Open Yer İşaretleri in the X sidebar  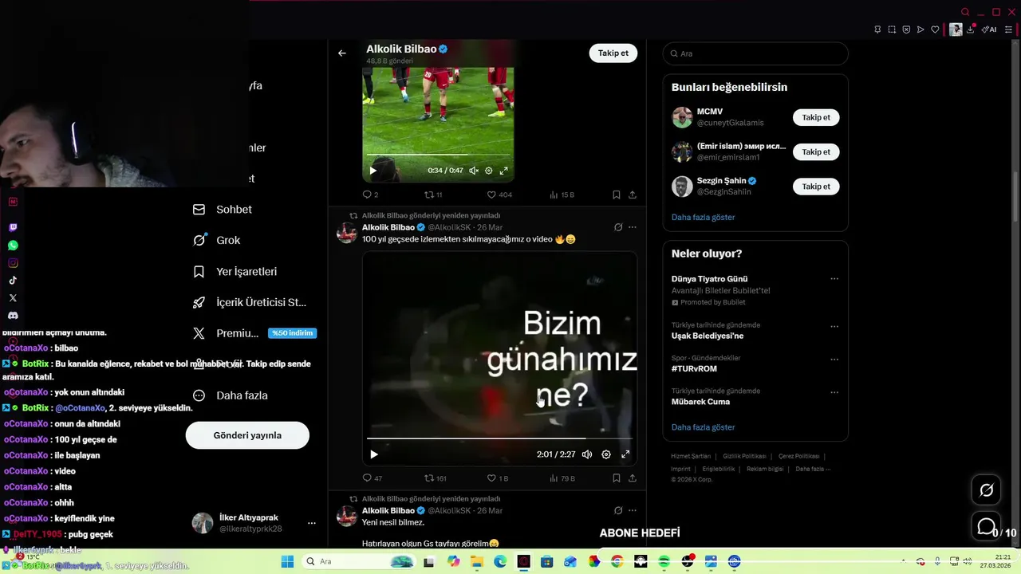click(235, 272)
